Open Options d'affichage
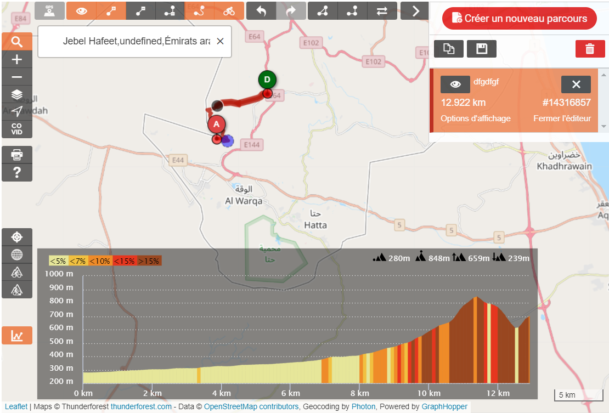Viewport: 609px width, 413px height. pos(475,118)
